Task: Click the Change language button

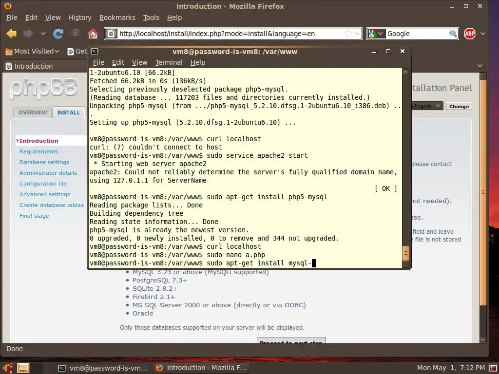Action: [x=459, y=106]
